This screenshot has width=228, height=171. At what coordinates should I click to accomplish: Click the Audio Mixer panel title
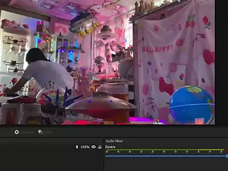(x=114, y=141)
